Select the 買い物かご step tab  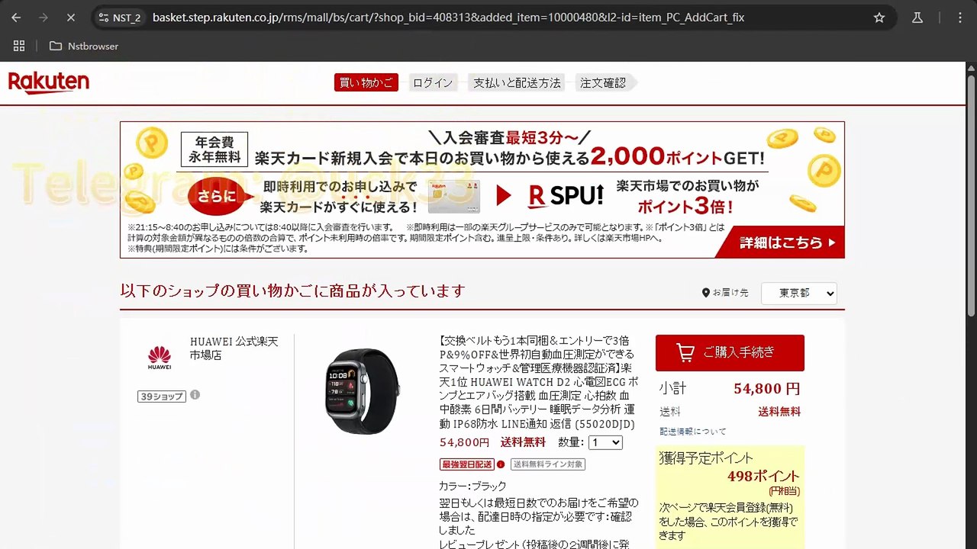(x=366, y=82)
